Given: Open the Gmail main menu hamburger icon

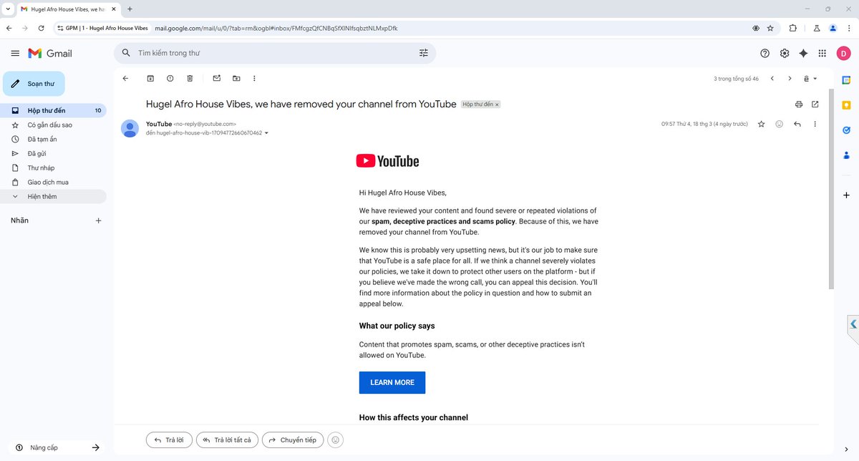Looking at the screenshot, I should point(15,53).
